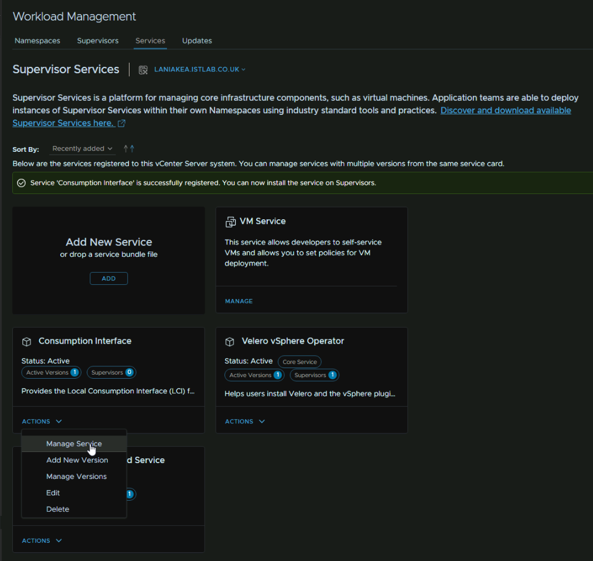Click the 'Helps users install Velero' description text

tap(310, 394)
